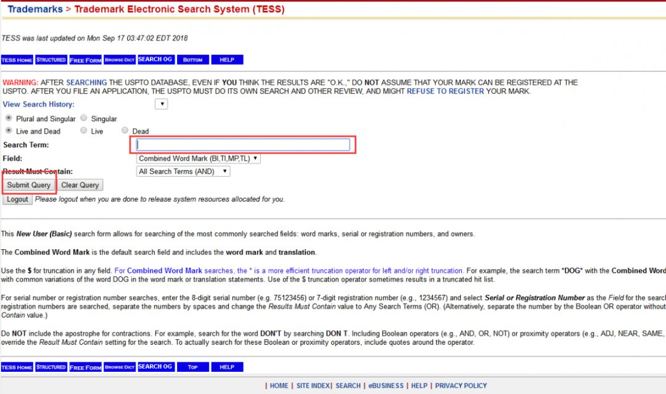Image resolution: width=666 pixels, height=394 pixels.
Task: Click the 'Field:' label
Action: click(x=12, y=159)
